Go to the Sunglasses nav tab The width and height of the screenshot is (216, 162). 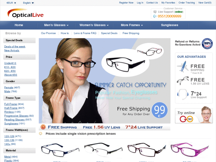coord(169,25)
